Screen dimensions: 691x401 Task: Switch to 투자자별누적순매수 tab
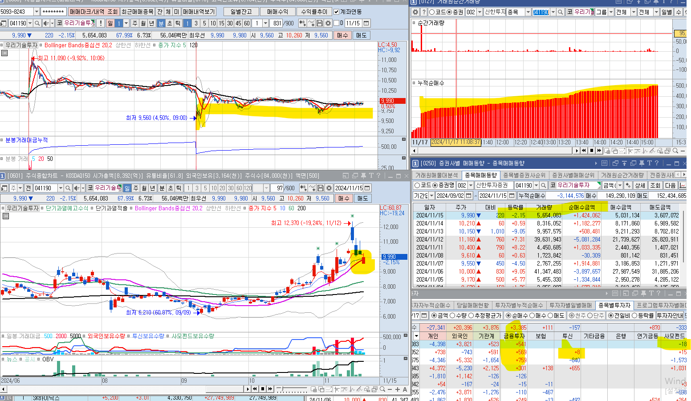pos(519,306)
